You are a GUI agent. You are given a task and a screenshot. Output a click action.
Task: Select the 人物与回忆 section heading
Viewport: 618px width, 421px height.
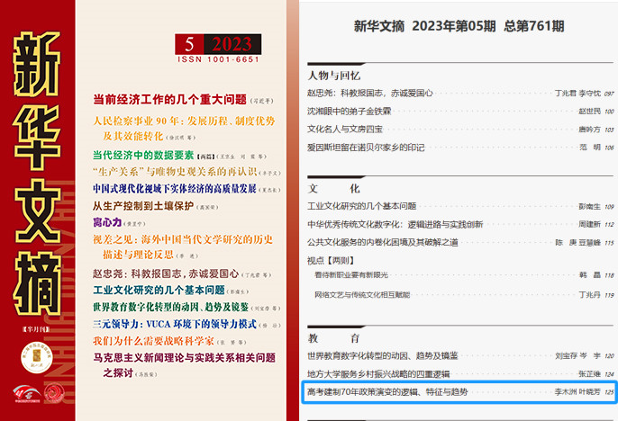click(x=333, y=76)
